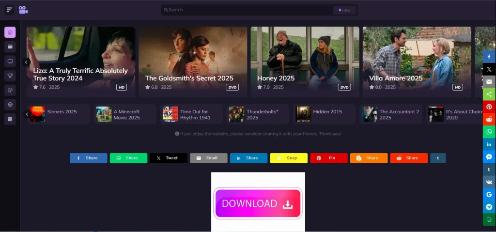This screenshot has height=232, width=496.
Task: Share via Google in right sidebar
Action: [489, 194]
